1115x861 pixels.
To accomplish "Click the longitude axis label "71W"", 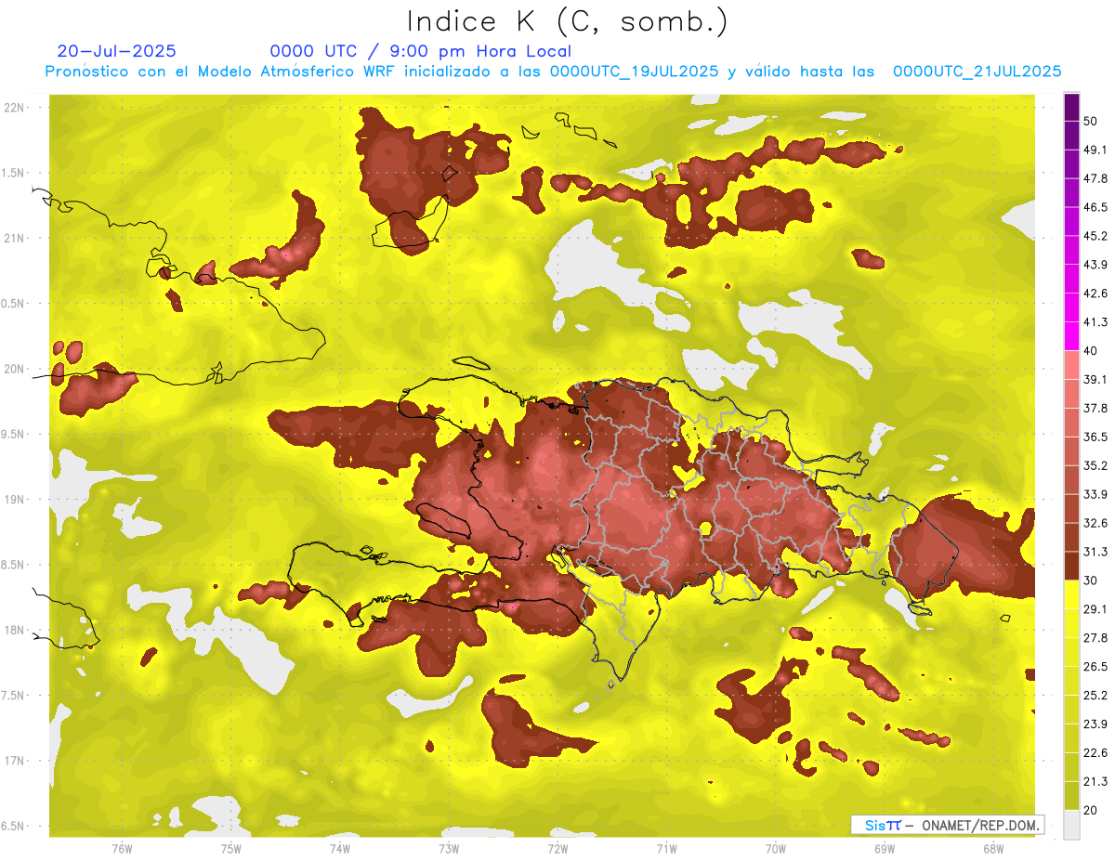I will click(666, 849).
